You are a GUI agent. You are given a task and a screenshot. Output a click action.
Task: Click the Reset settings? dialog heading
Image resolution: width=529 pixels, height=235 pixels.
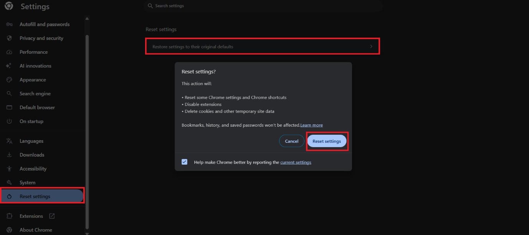198,71
